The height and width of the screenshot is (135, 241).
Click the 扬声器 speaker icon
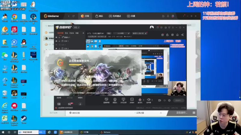149,100
